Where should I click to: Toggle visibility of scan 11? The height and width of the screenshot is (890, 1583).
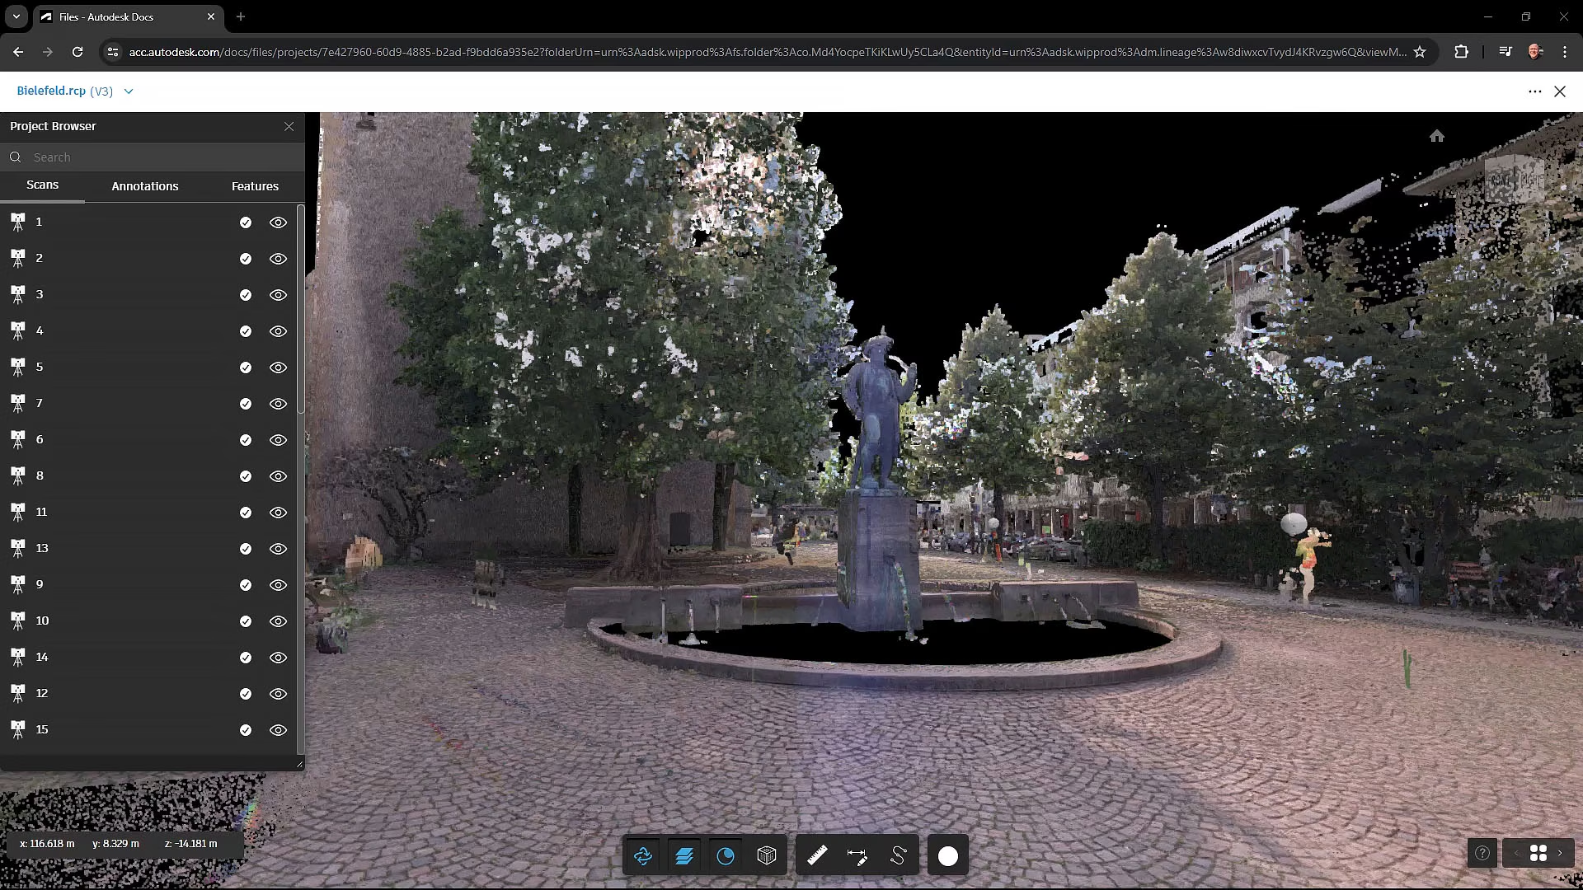[x=279, y=513]
